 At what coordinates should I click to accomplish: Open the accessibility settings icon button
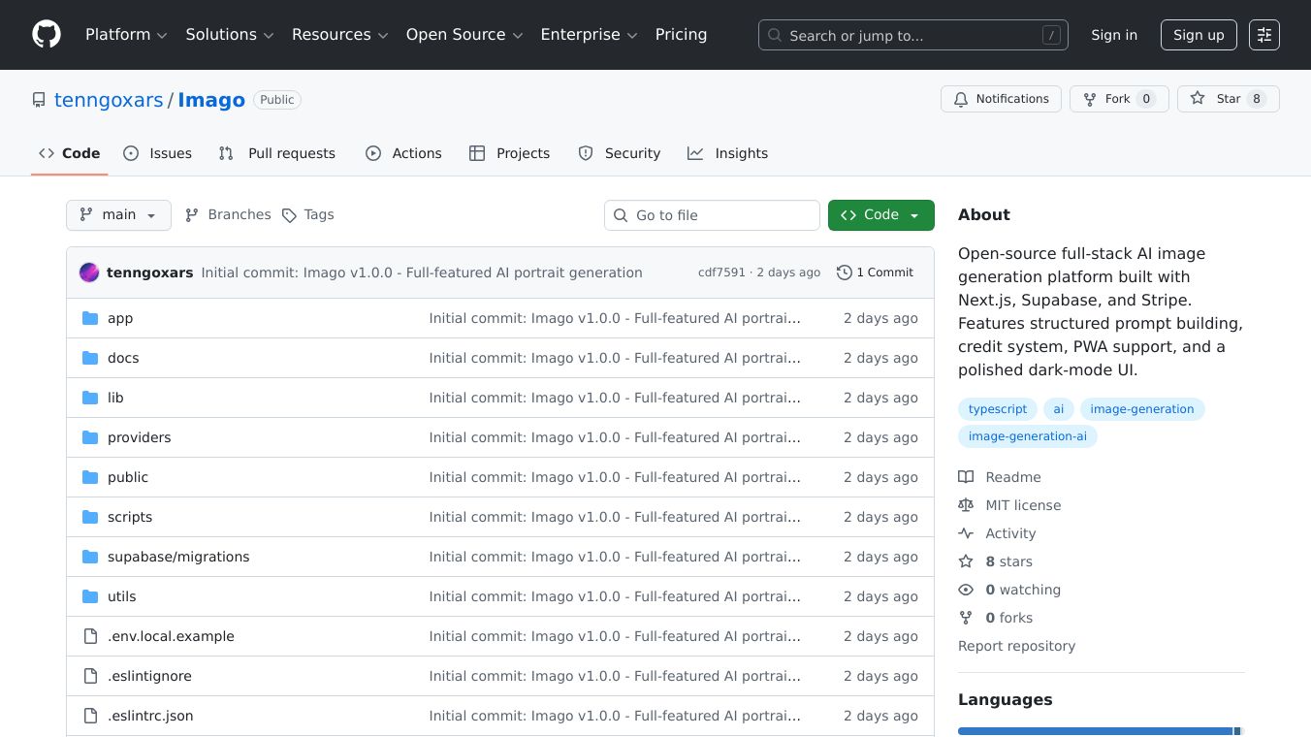(x=1263, y=35)
